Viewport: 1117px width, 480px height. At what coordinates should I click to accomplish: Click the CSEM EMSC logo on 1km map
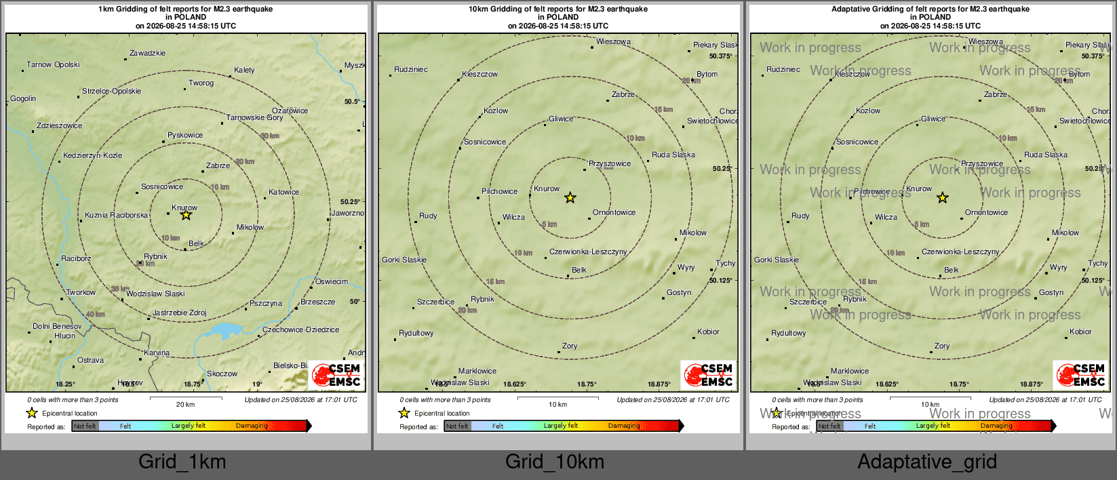[336, 375]
